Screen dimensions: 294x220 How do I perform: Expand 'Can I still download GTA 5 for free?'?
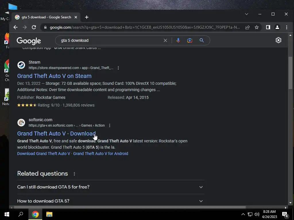click(111, 187)
